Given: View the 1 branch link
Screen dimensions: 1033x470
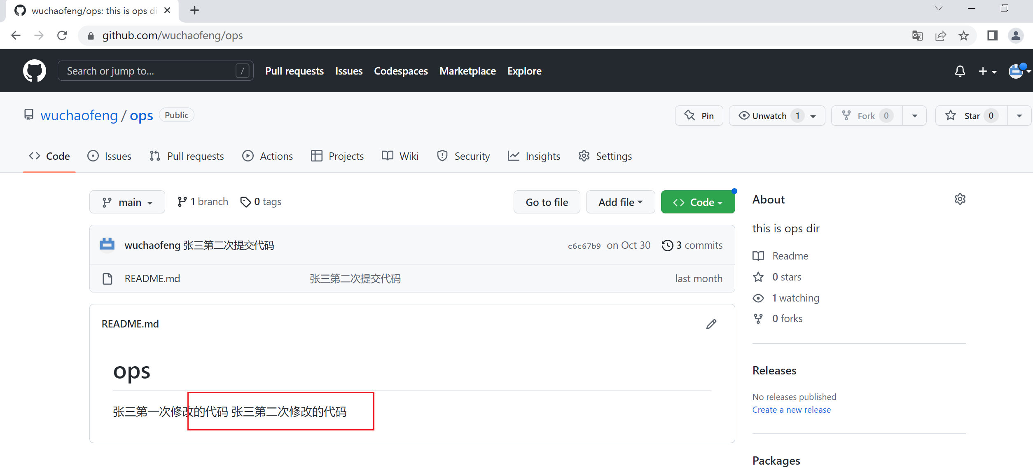Looking at the screenshot, I should pos(203,202).
